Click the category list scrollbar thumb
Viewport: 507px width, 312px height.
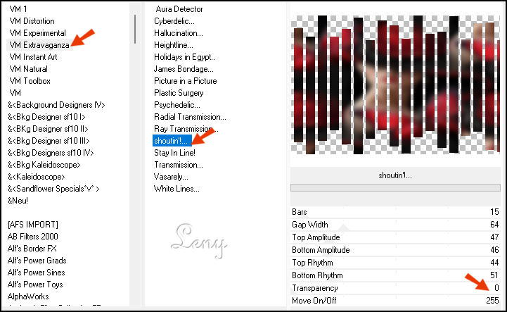(135, 29)
